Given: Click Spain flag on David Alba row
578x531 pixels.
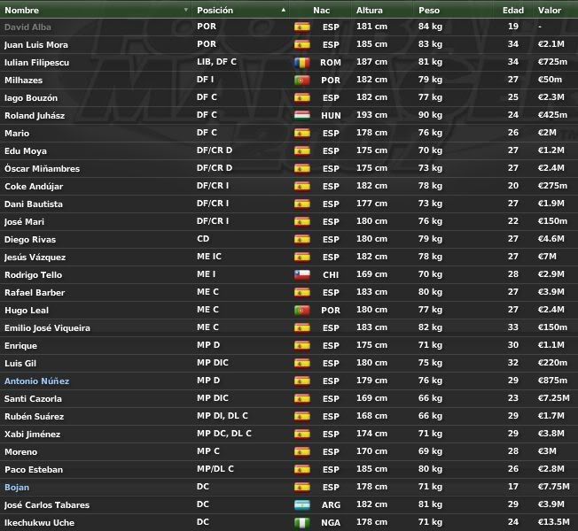Looking at the screenshot, I should coord(302,27).
